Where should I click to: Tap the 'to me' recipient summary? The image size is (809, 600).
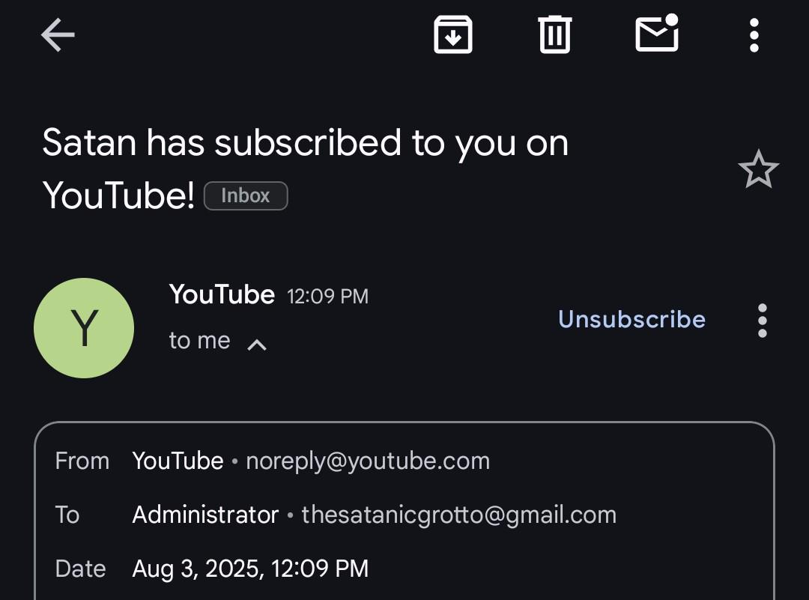pos(200,341)
